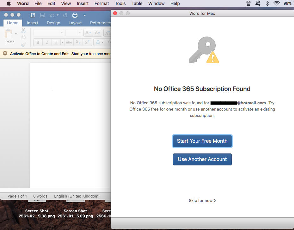Click Start Your Free Month button

[202, 141]
